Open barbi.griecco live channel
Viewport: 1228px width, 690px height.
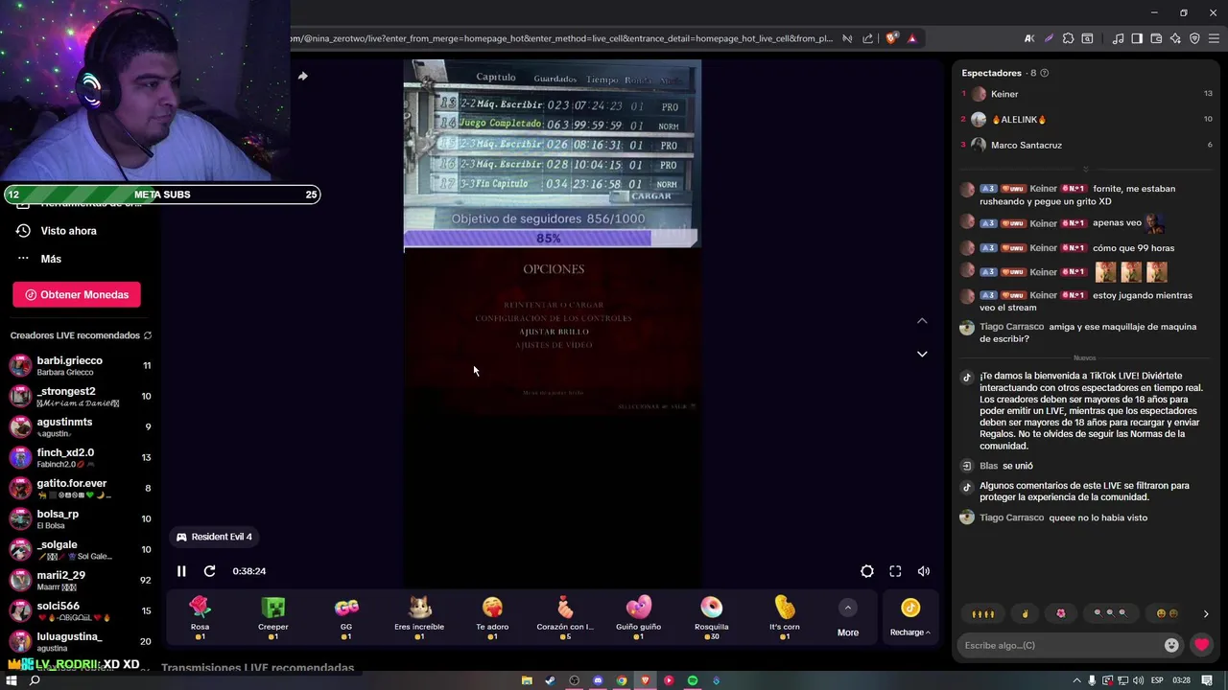click(81, 365)
